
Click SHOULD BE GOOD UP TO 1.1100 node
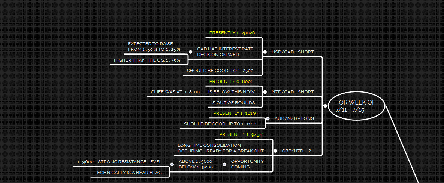click(x=220, y=124)
